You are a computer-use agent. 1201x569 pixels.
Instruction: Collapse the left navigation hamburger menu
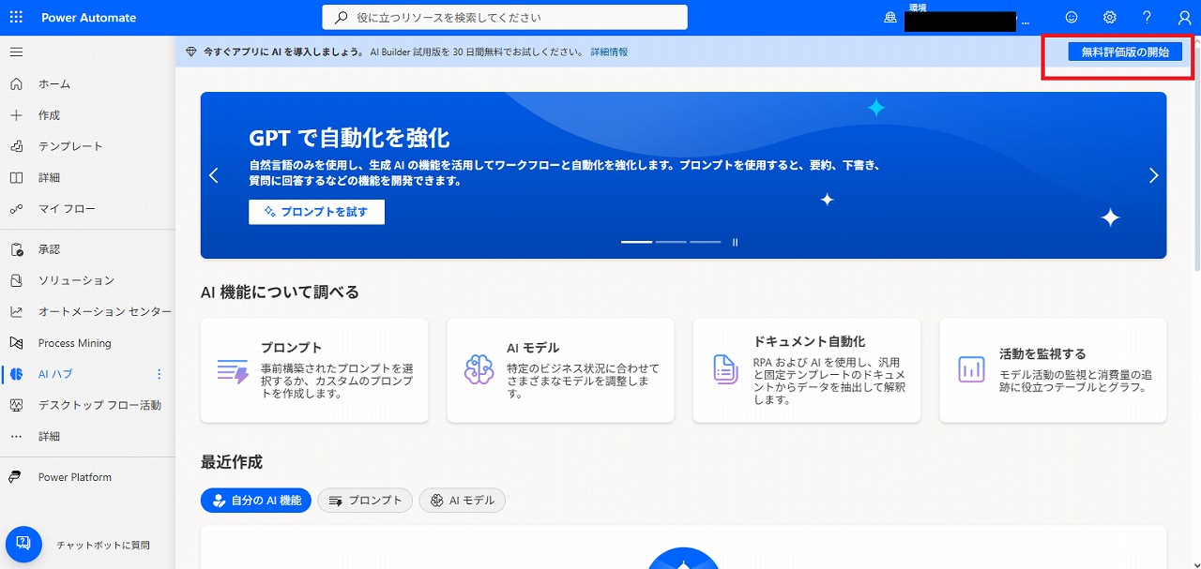coord(16,52)
